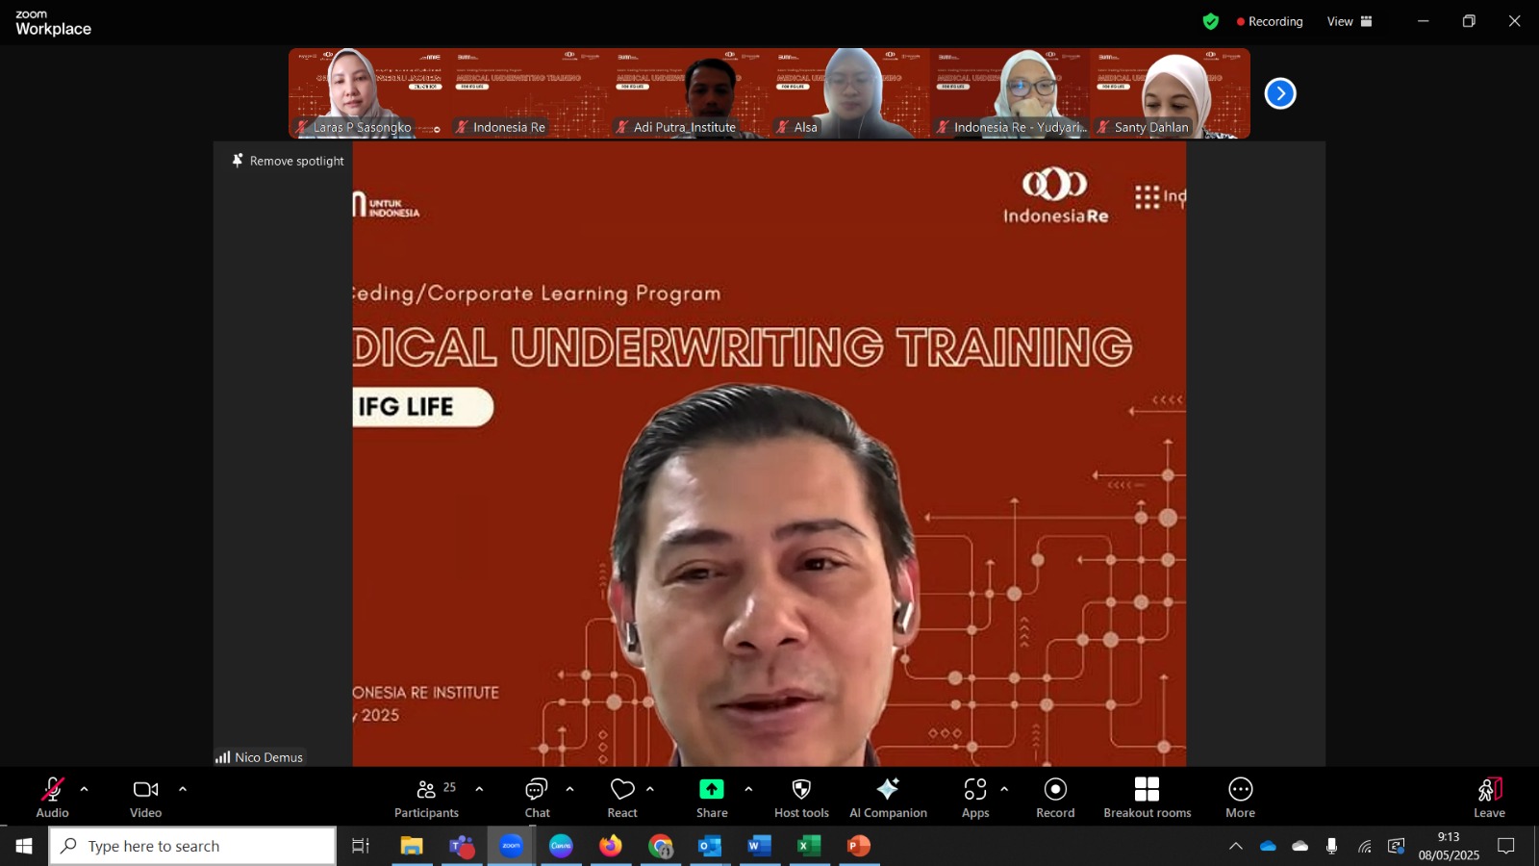Open the Chat panel
Screen dimensions: 1539x866
pyautogui.click(x=537, y=798)
